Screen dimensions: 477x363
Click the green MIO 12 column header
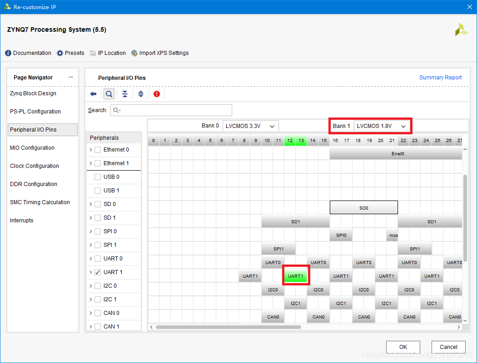[290, 140]
